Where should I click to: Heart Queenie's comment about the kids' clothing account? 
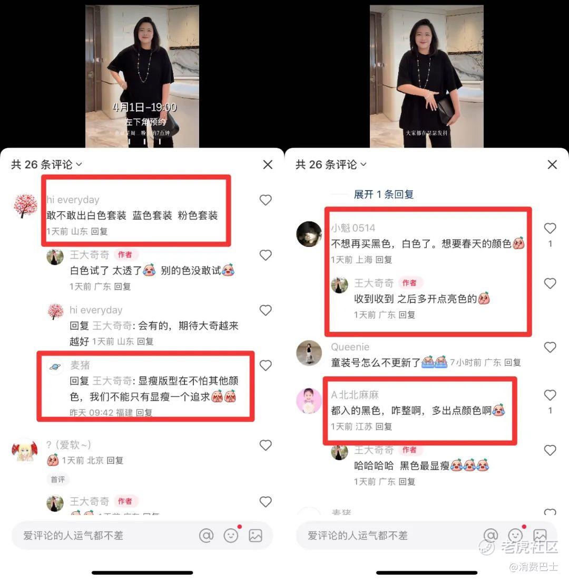550,347
